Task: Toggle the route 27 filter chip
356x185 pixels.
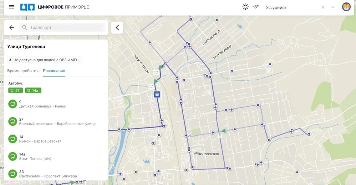Action: 15,91
